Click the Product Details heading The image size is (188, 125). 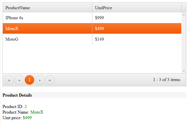click(x=17, y=95)
